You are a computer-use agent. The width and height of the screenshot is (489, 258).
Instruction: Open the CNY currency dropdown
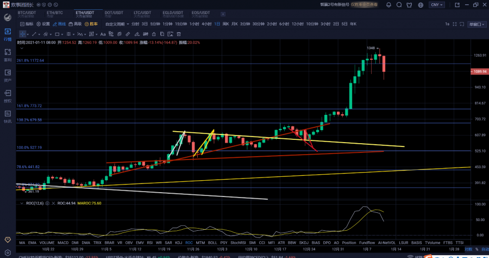click(x=436, y=4)
